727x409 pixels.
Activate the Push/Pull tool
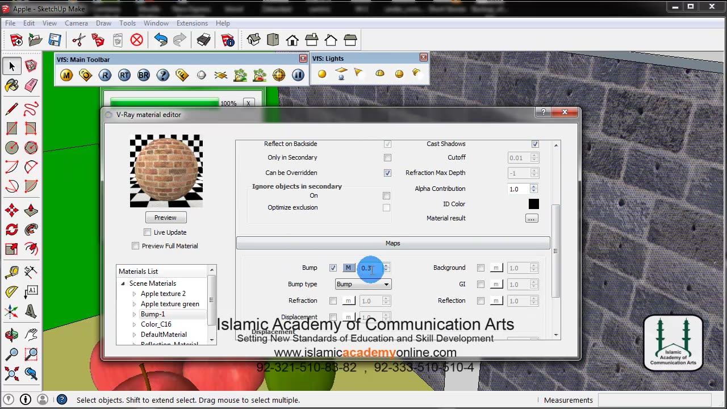pyautogui.click(x=31, y=210)
